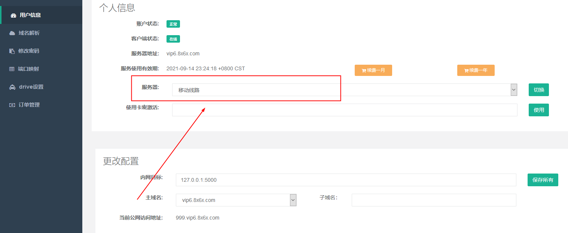Image resolution: width=568 pixels, height=233 pixels.
Task: Click the car icon beside drive设置
Action: (x=12, y=87)
